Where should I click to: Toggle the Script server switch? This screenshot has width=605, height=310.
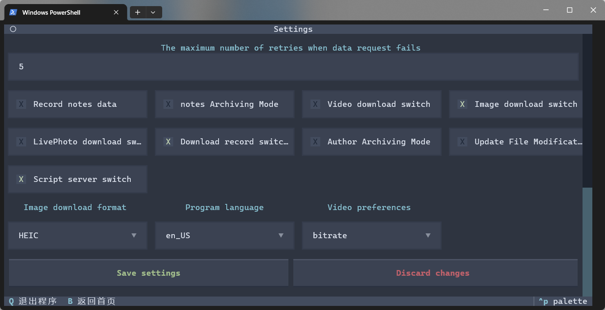point(21,179)
